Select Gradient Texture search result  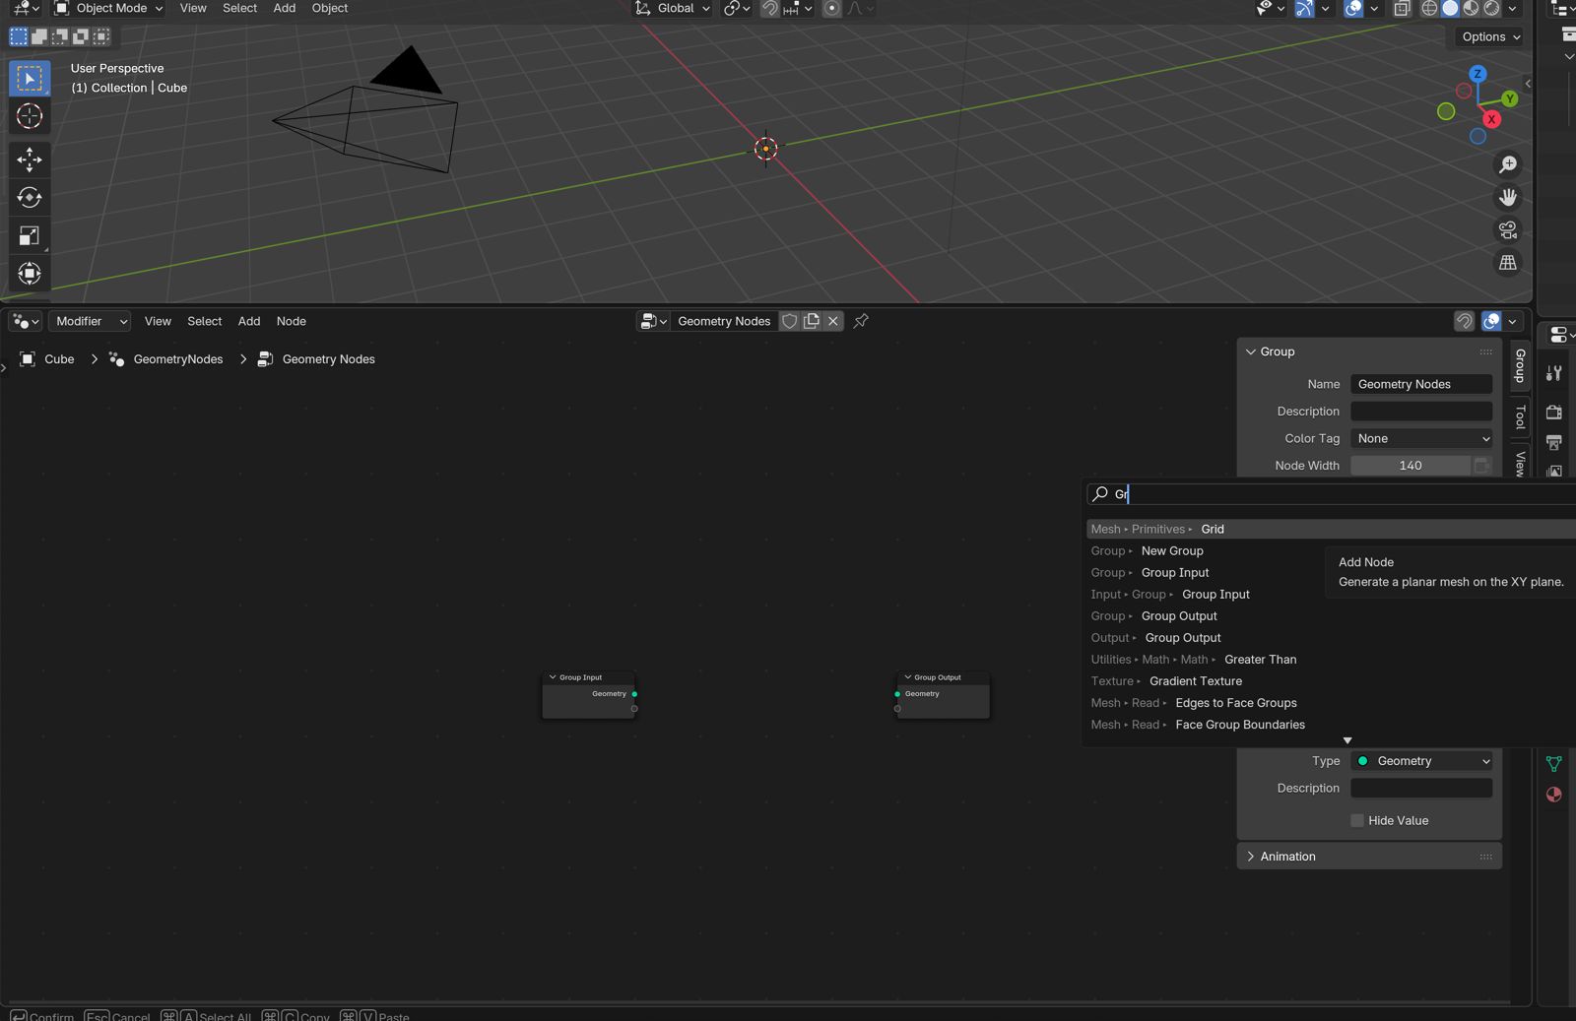click(x=1195, y=681)
